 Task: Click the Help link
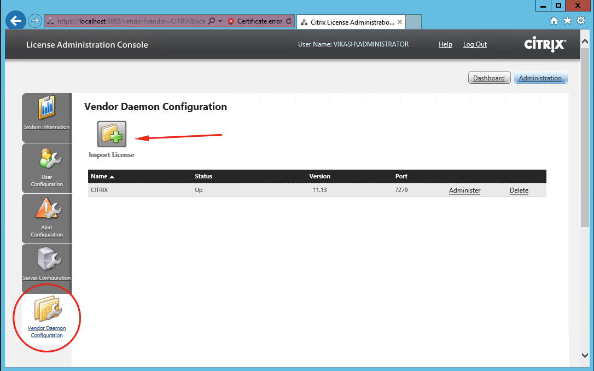pyautogui.click(x=445, y=44)
